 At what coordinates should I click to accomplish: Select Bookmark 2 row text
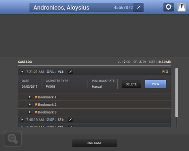tap(47, 105)
